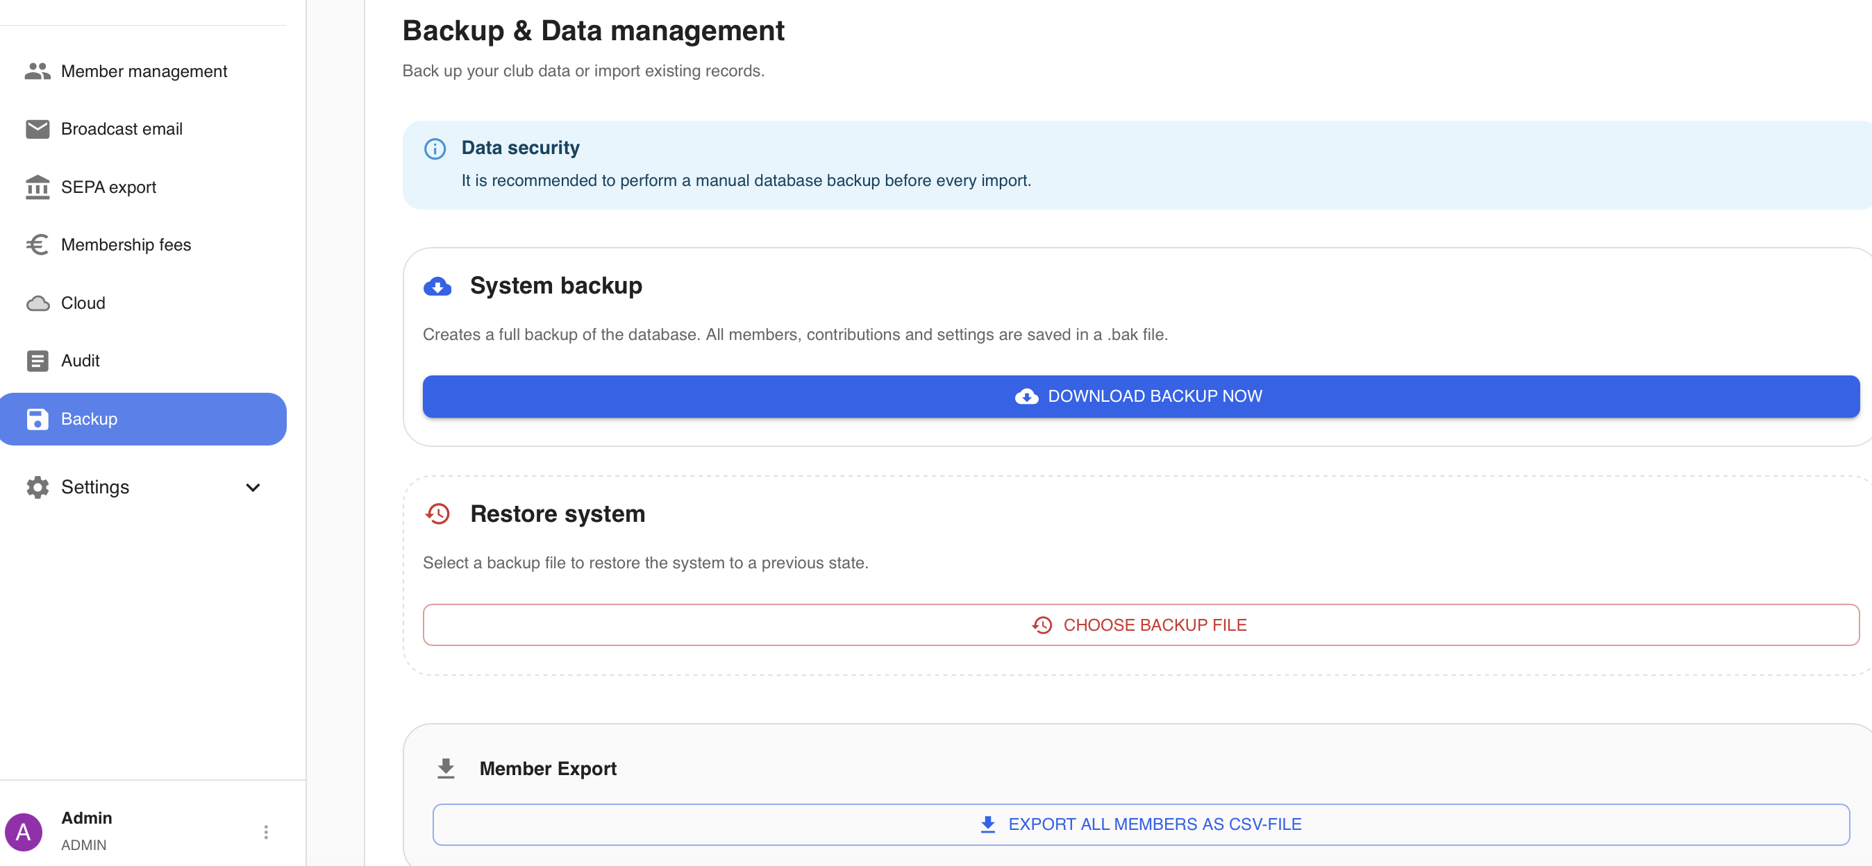Click the Admin user name

(x=87, y=818)
